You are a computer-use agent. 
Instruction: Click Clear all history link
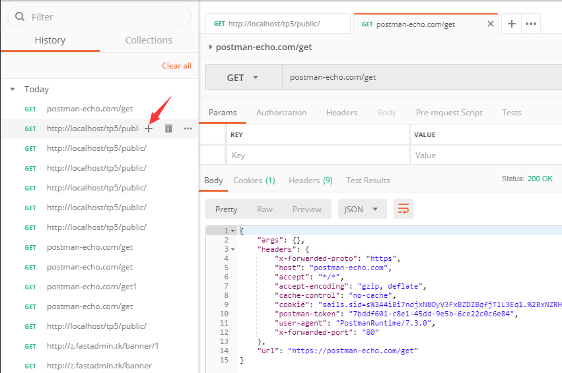point(177,66)
